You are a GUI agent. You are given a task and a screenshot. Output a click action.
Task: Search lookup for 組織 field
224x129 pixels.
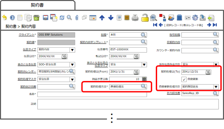143,35
